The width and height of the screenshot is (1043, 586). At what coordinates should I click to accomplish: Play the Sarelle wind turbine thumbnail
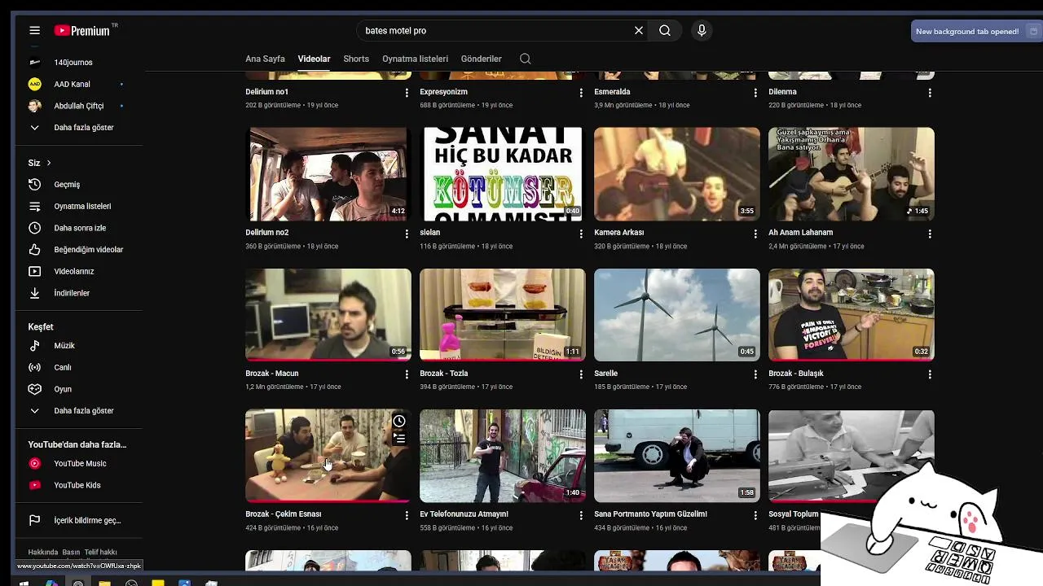(676, 314)
